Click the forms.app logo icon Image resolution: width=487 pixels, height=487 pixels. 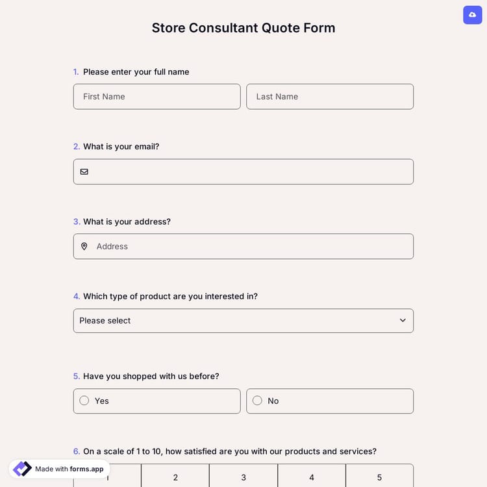tap(22, 469)
